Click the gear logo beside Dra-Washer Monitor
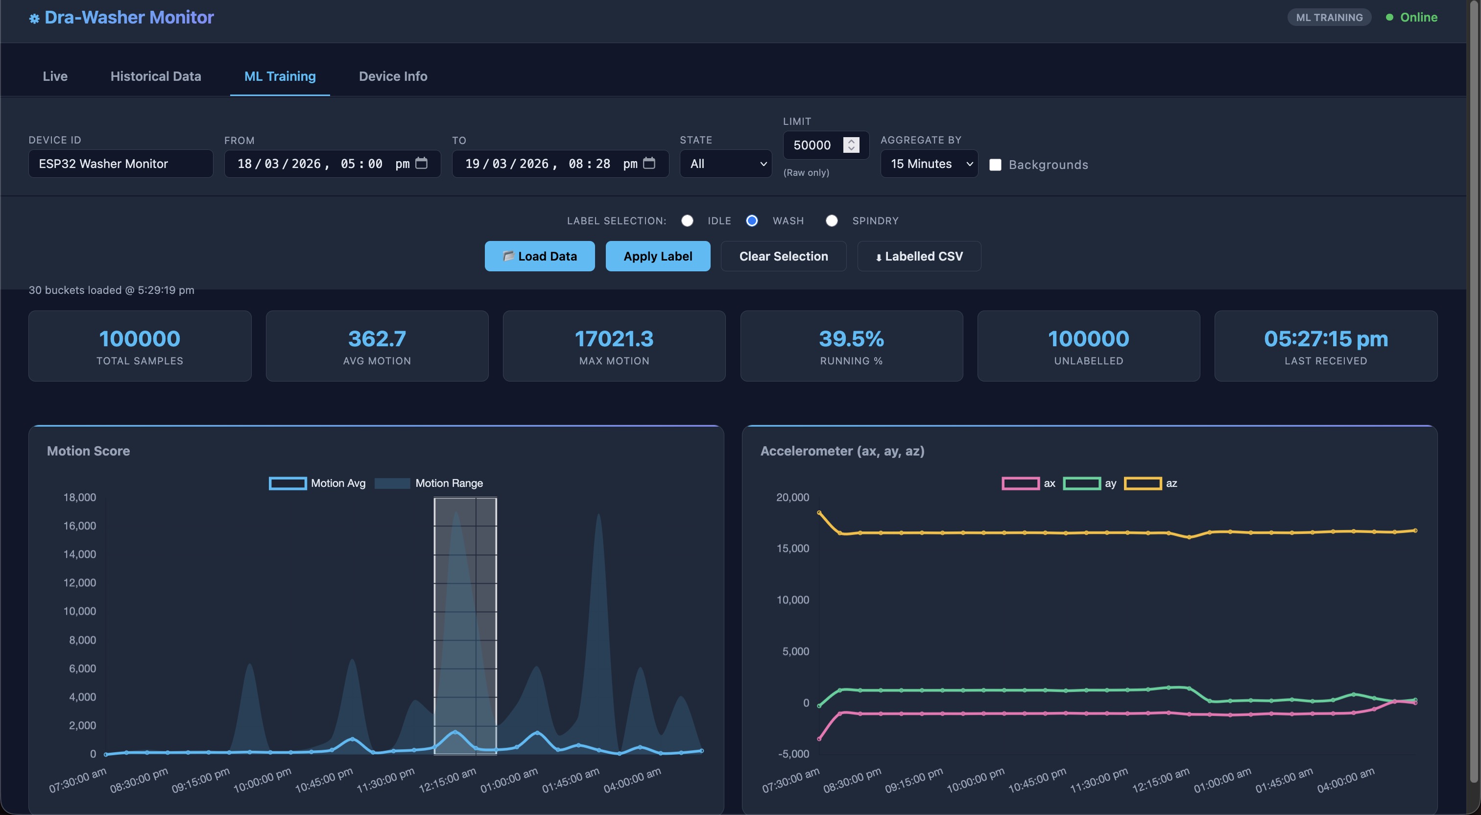The width and height of the screenshot is (1481, 815). point(34,19)
